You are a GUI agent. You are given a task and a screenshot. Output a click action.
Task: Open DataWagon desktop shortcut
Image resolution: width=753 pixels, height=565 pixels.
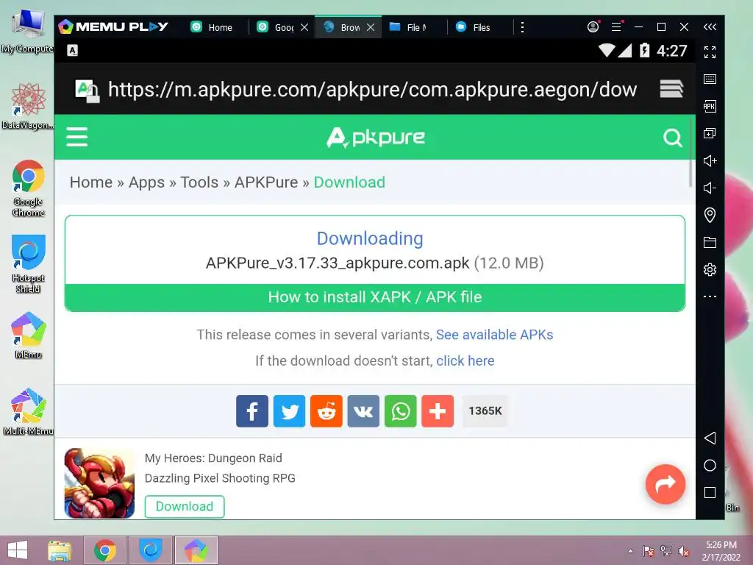tap(27, 107)
